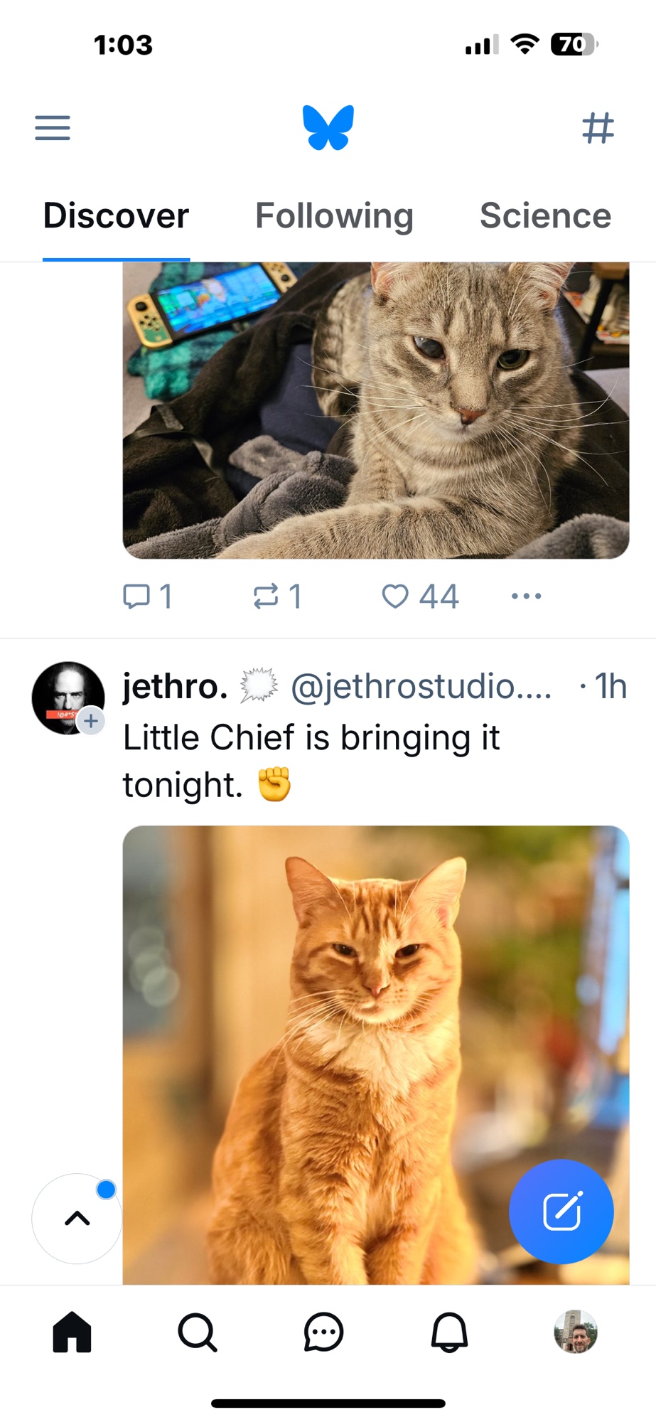Screen dimensions: 656x1422
Task: Open the Search tab in bottom bar
Action: tap(198, 1332)
